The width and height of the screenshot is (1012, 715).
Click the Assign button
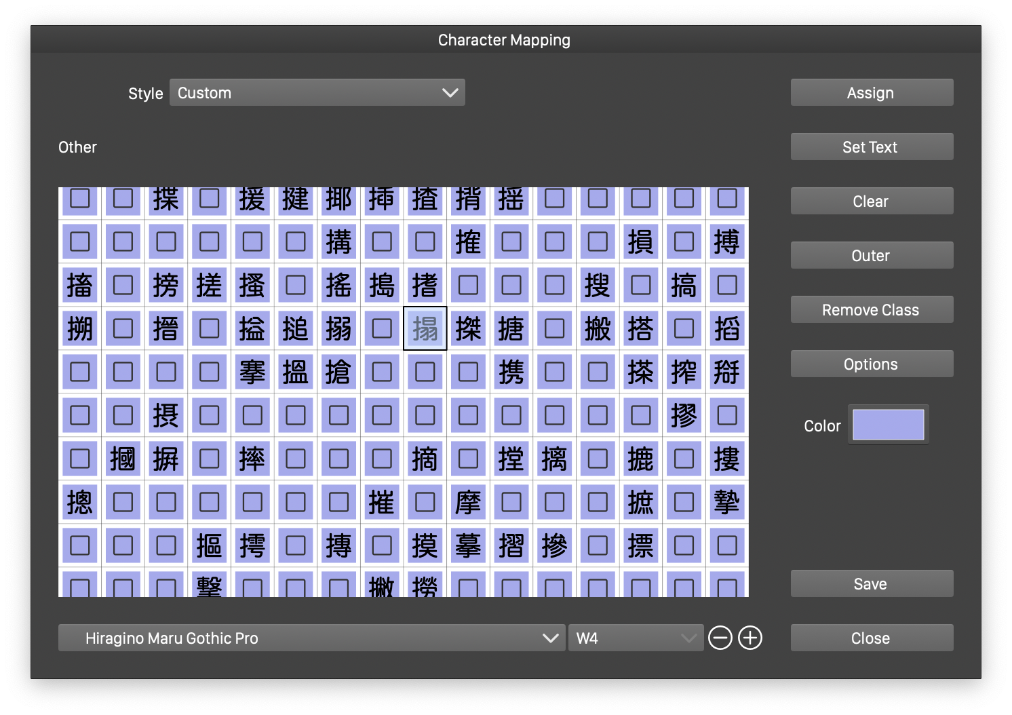click(872, 93)
